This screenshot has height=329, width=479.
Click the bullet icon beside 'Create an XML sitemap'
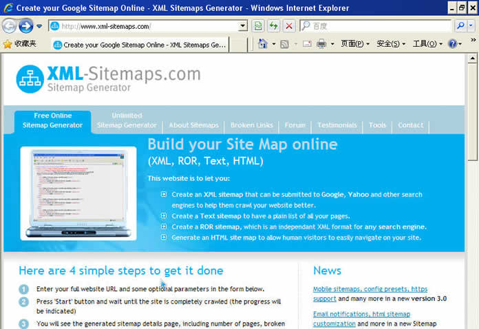point(164,194)
